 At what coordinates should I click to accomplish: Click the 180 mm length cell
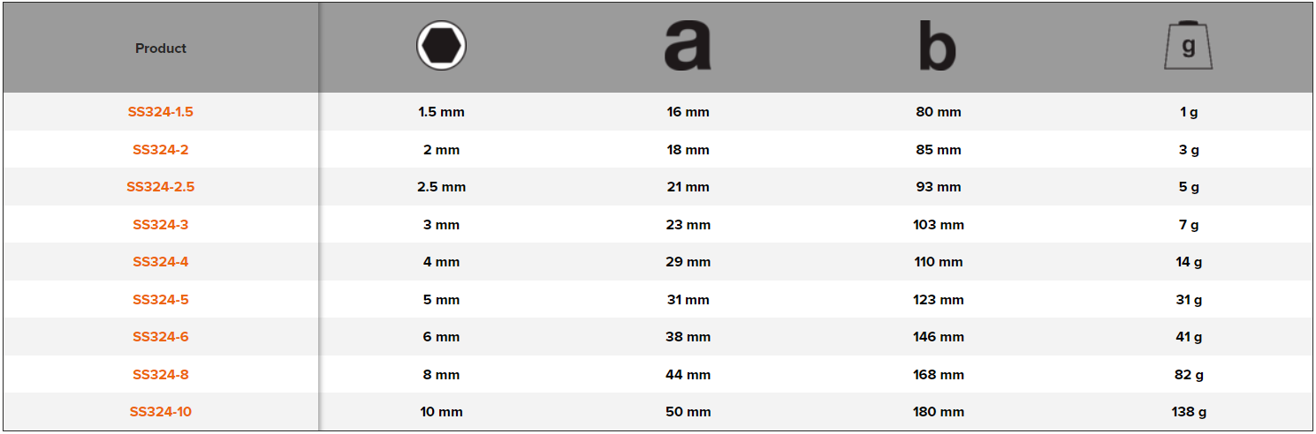[x=939, y=412]
